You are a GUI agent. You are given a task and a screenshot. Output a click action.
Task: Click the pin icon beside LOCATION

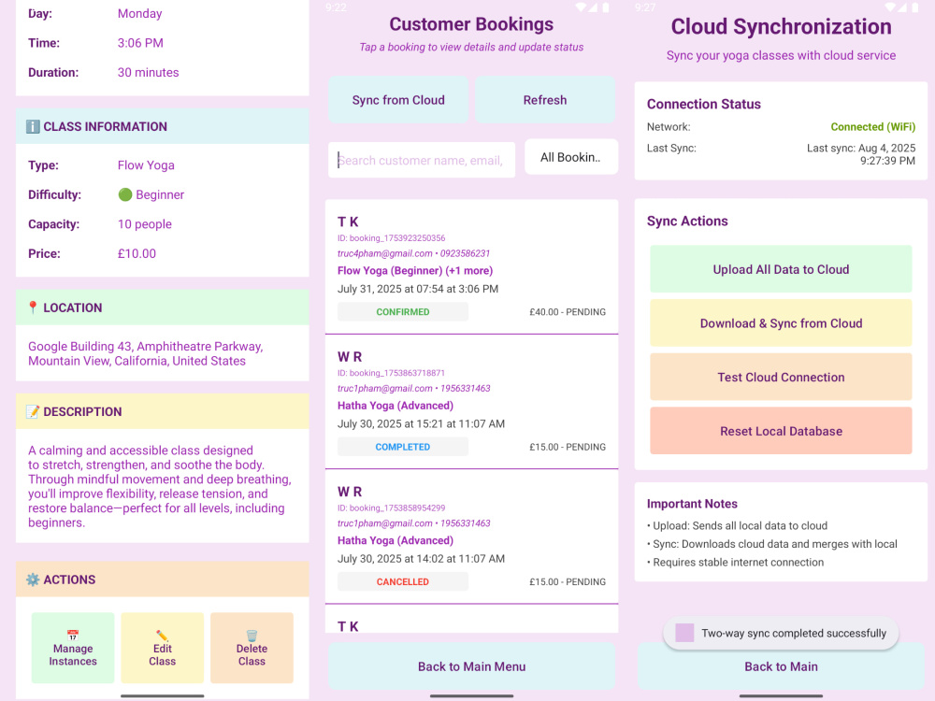pos(33,308)
